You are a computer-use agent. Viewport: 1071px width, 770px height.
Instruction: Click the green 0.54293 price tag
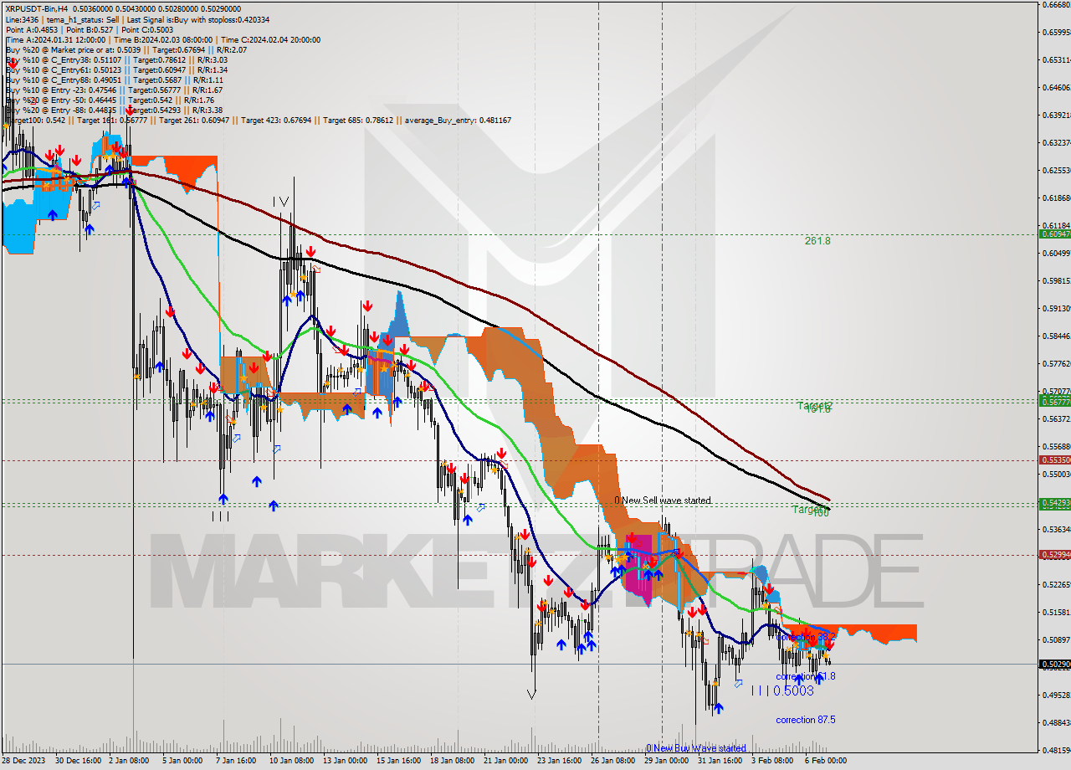pyautogui.click(x=1053, y=503)
